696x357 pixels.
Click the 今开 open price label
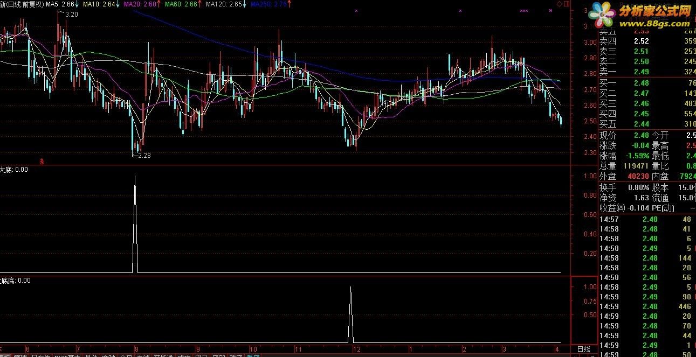click(x=660, y=136)
